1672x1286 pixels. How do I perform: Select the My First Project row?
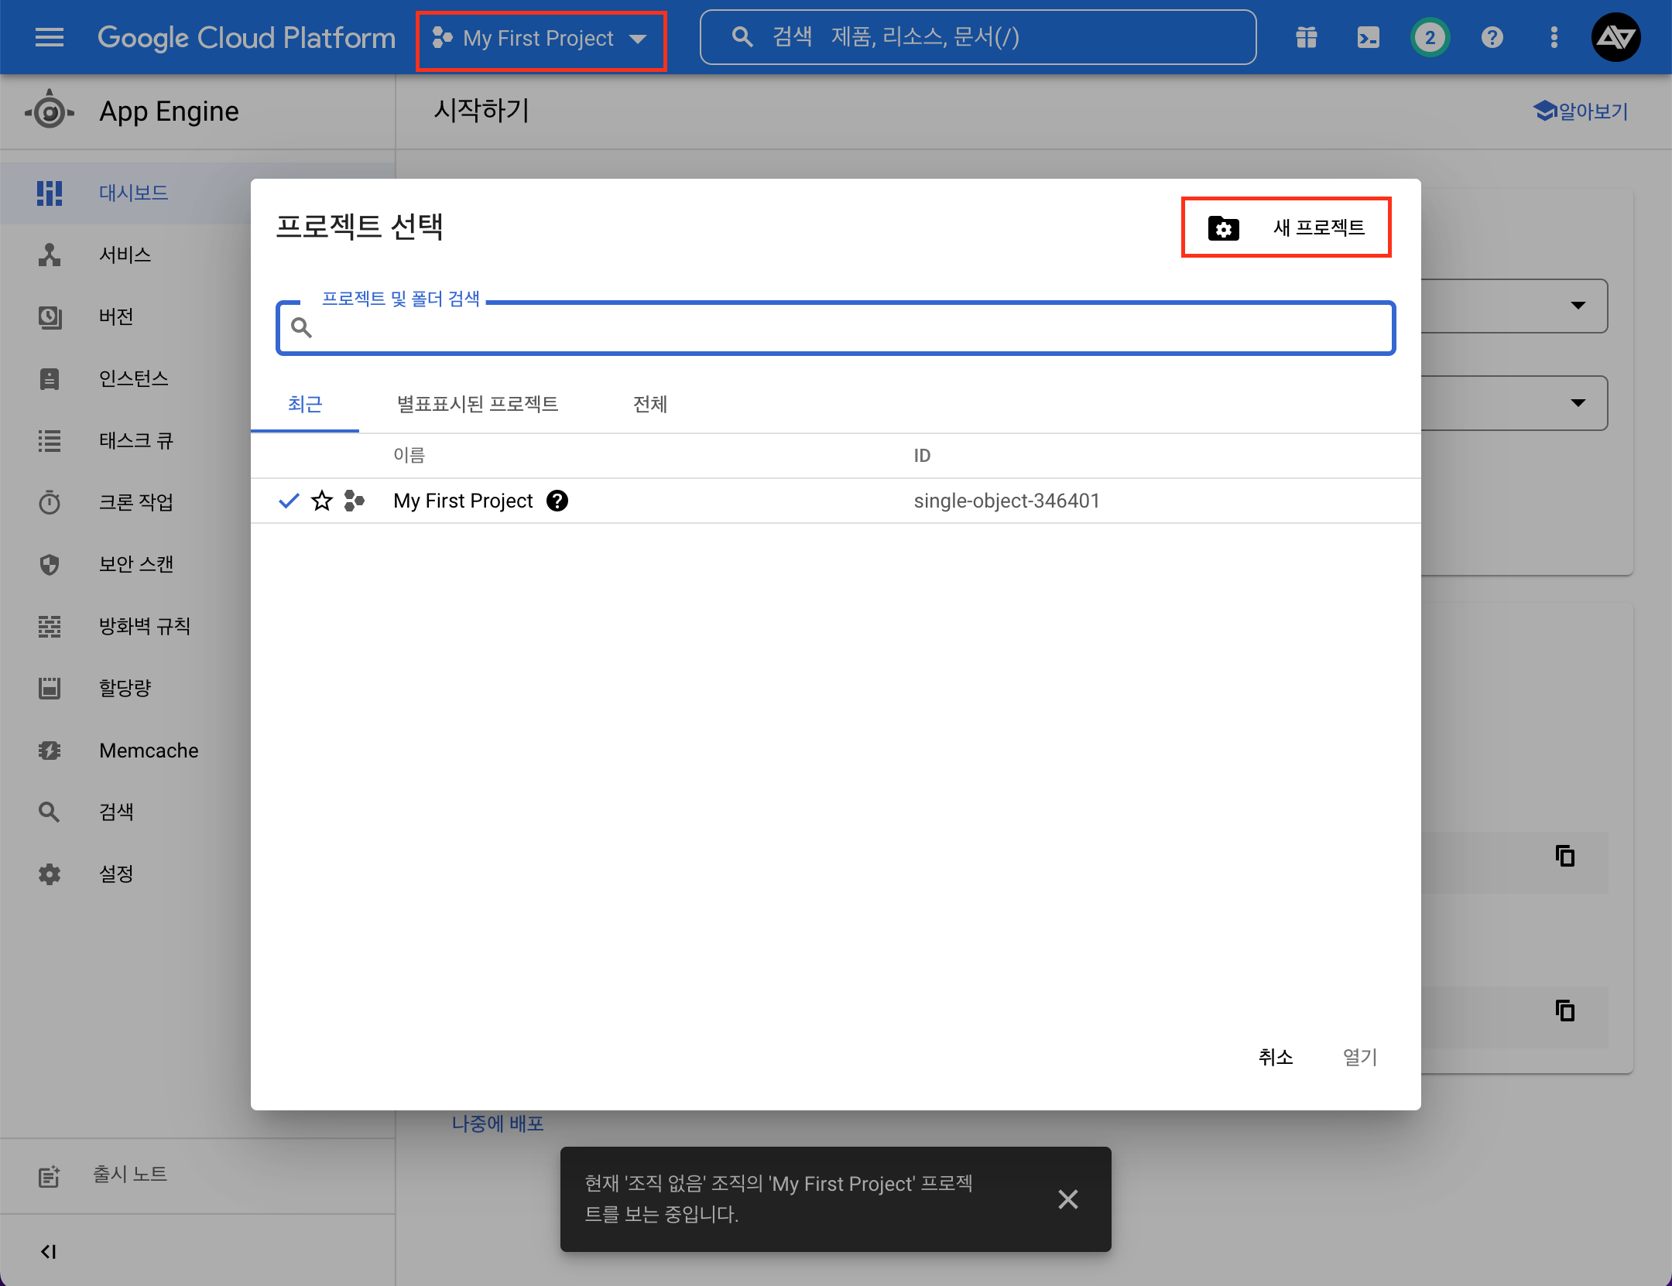tap(463, 501)
